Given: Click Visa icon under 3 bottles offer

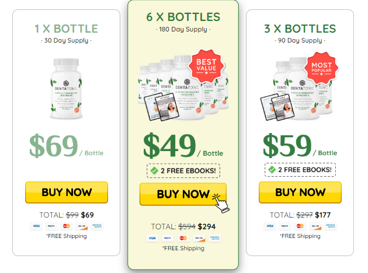Looking at the screenshot, I should click(x=270, y=226).
